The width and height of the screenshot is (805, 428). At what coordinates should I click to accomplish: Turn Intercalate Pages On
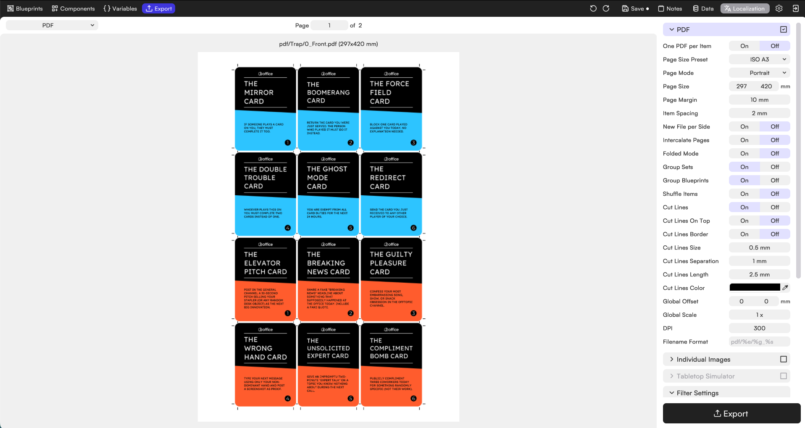pyautogui.click(x=744, y=140)
